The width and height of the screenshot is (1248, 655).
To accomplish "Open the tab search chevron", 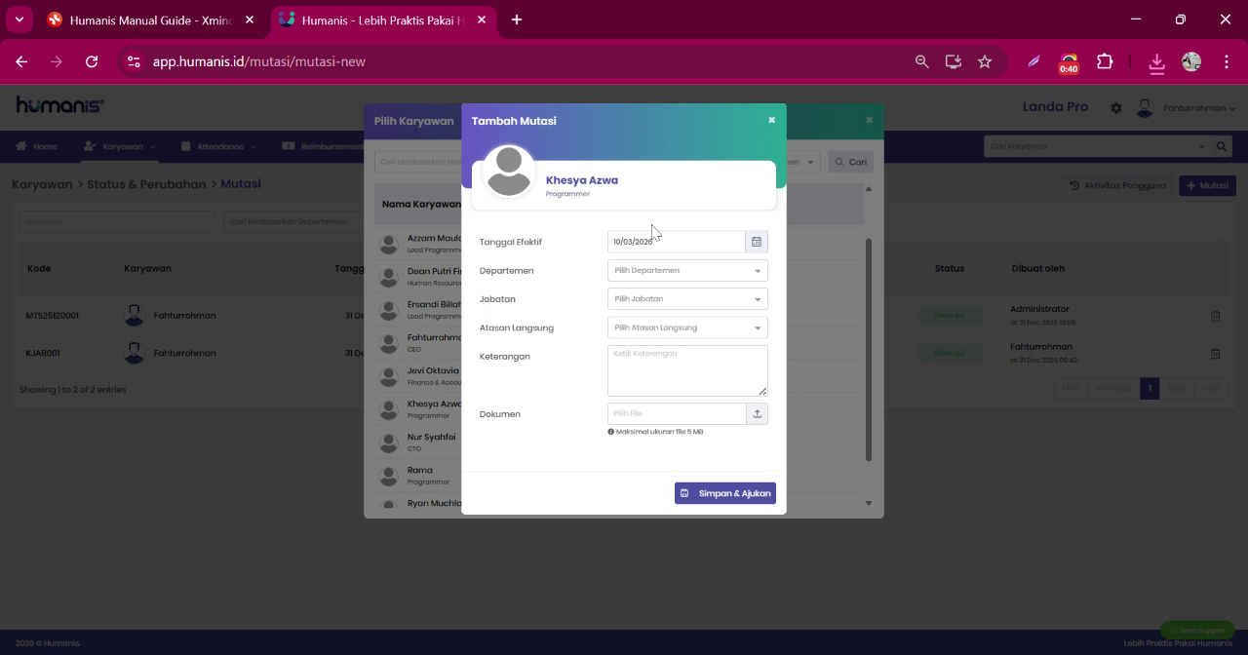I will (x=19, y=19).
